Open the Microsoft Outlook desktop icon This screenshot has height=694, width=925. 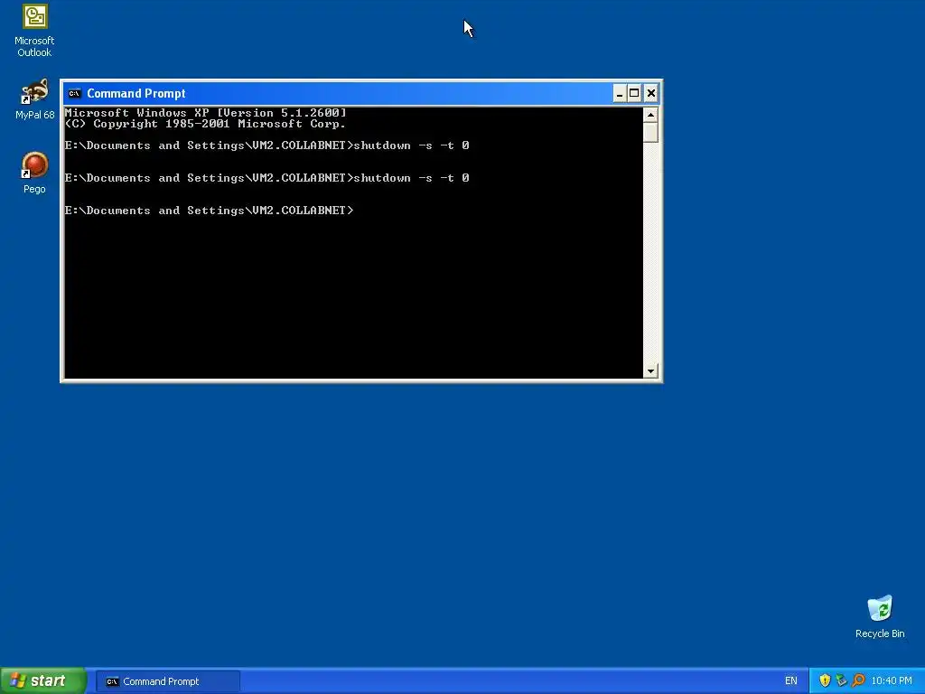[34, 31]
